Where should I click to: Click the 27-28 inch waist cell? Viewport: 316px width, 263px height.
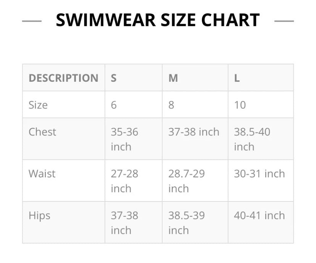[124, 181]
